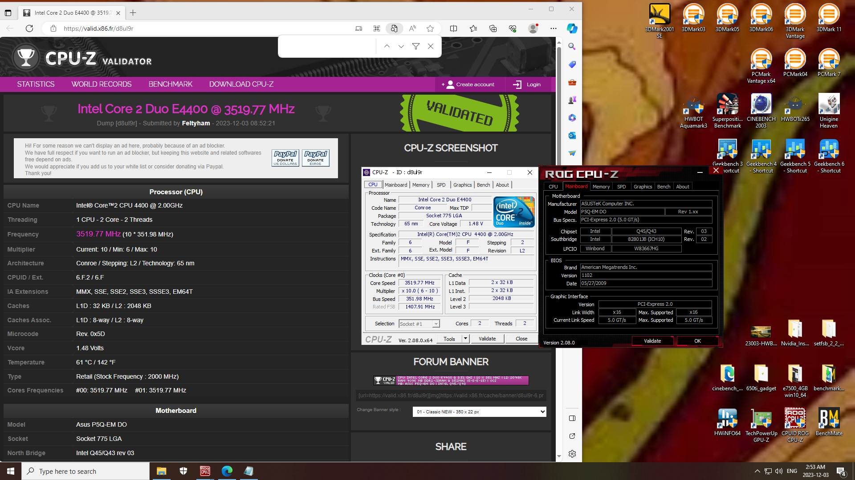Open Change Banner style dropdown

coord(479,412)
